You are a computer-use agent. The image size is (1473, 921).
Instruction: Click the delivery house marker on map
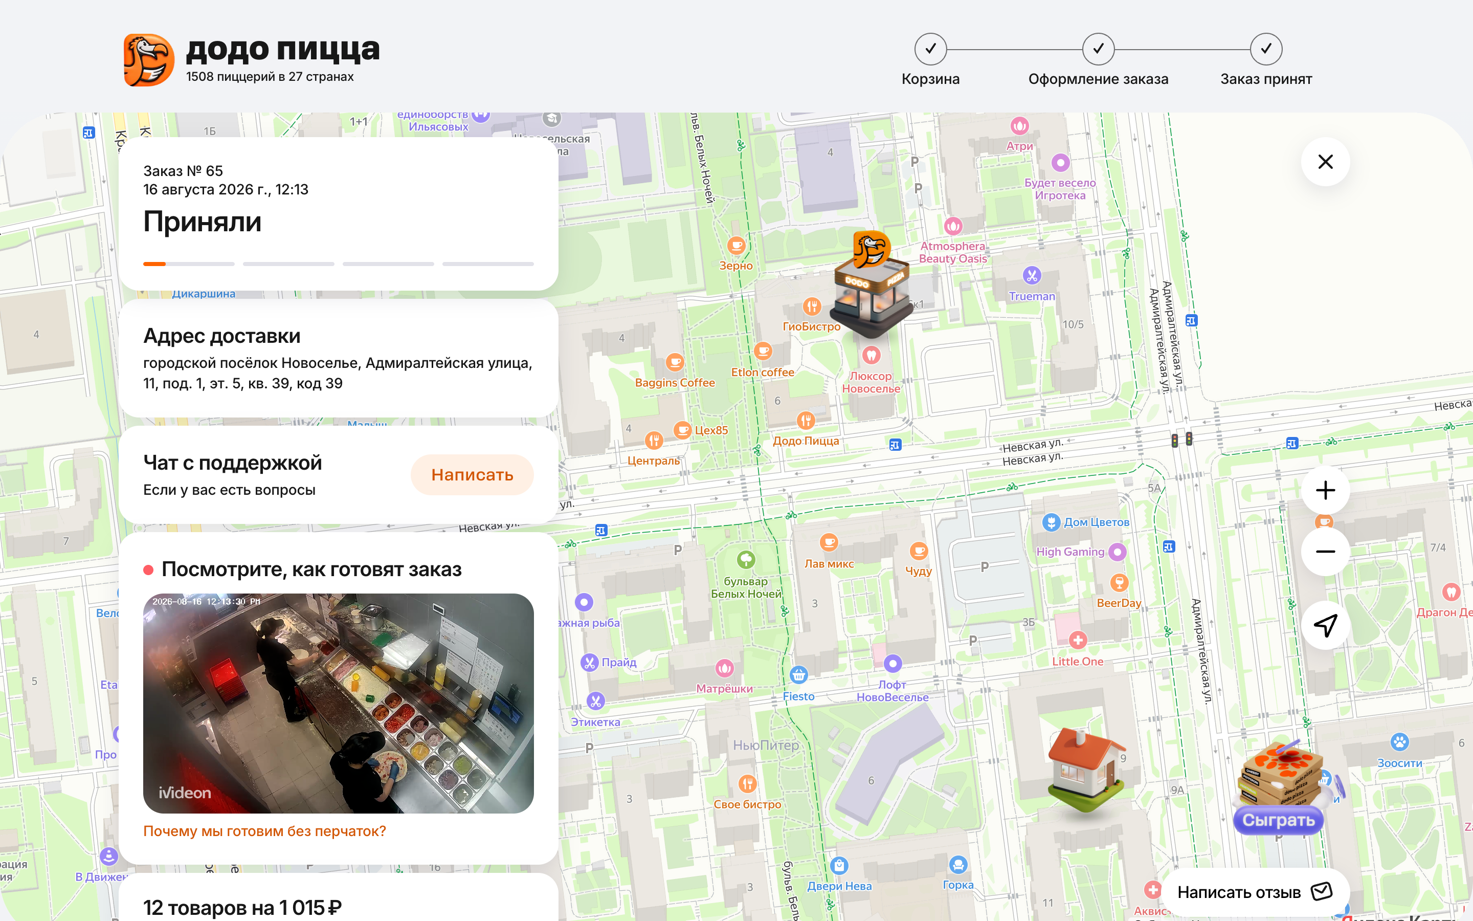click(x=1086, y=771)
